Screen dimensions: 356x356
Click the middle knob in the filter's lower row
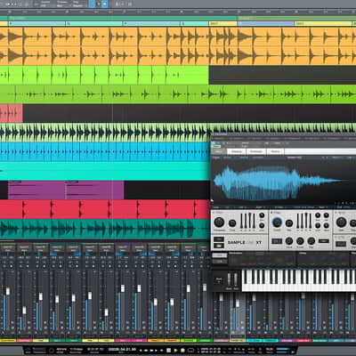[300, 241]
